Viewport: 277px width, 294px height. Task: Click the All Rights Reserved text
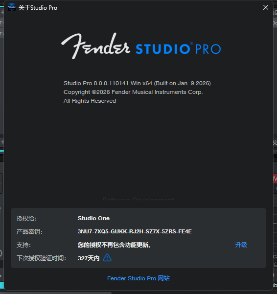90,101
